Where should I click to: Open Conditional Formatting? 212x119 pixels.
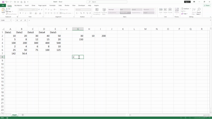point(97,12)
